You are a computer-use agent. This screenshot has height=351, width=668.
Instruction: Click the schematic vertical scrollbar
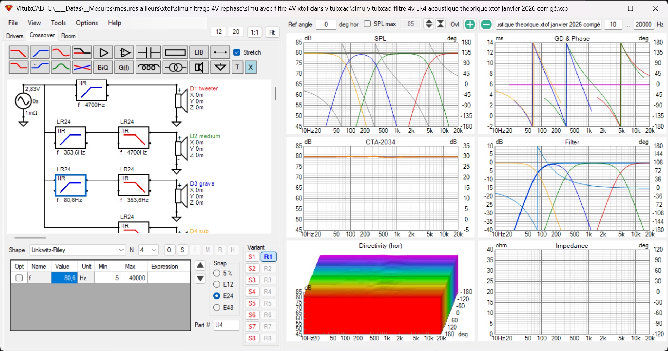(x=275, y=93)
